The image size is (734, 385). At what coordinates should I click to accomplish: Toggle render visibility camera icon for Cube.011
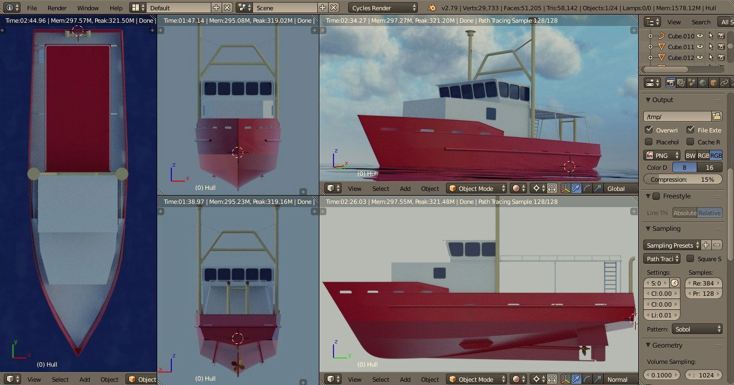pos(721,47)
